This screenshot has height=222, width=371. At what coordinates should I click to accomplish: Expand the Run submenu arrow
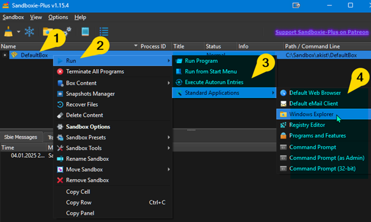169,61
